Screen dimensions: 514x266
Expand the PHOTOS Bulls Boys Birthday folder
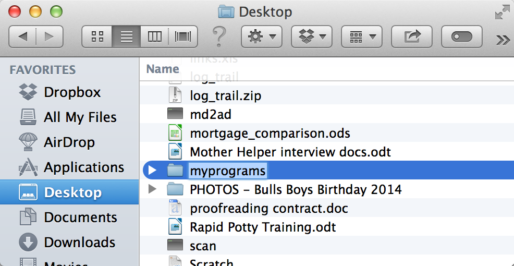pos(152,189)
